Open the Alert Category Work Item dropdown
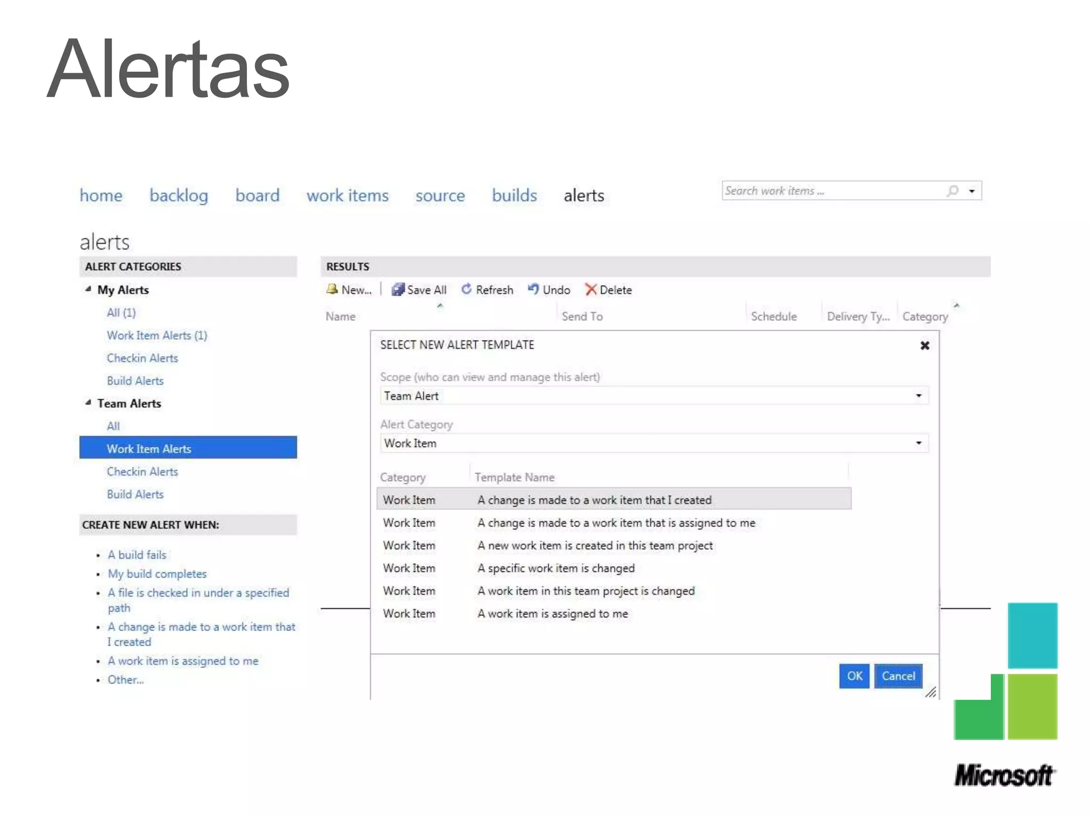The width and height of the screenshot is (1090, 817). pyautogui.click(x=918, y=443)
